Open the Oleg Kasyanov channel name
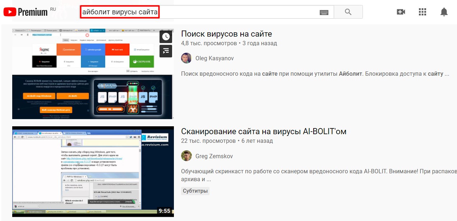The height and width of the screenshot is (221, 457). (214, 58)
